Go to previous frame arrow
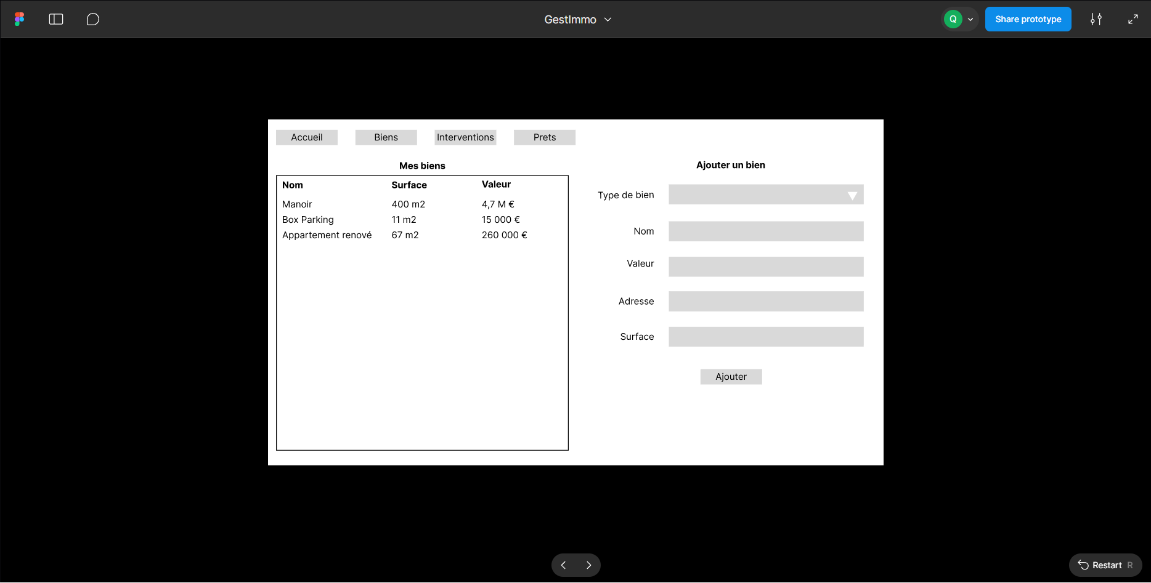This screenshot has width=1151, height=583. 563,565
